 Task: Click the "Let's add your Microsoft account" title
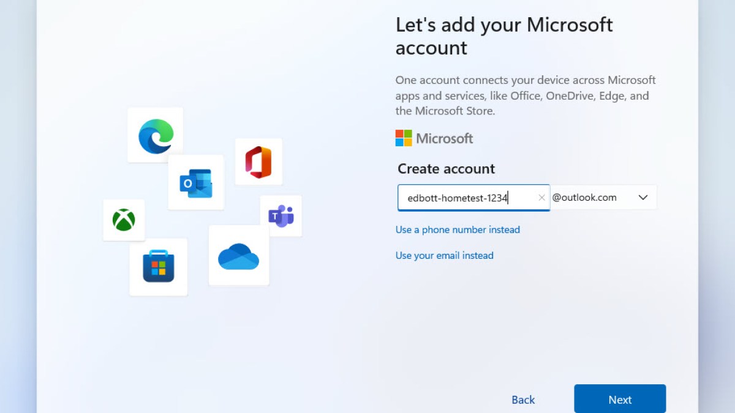[x=504, y=36]
